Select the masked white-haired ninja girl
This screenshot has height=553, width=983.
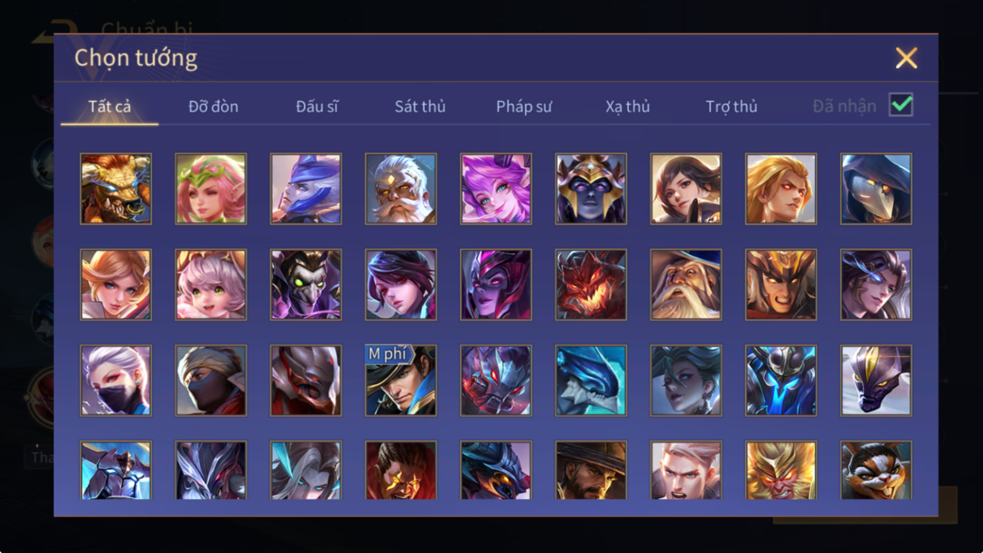[x=116, y=381]
